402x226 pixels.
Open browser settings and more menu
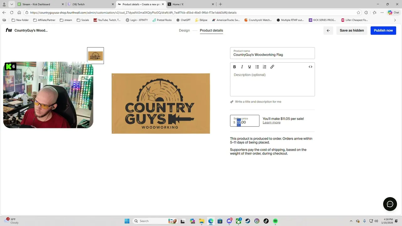[382, 13]
